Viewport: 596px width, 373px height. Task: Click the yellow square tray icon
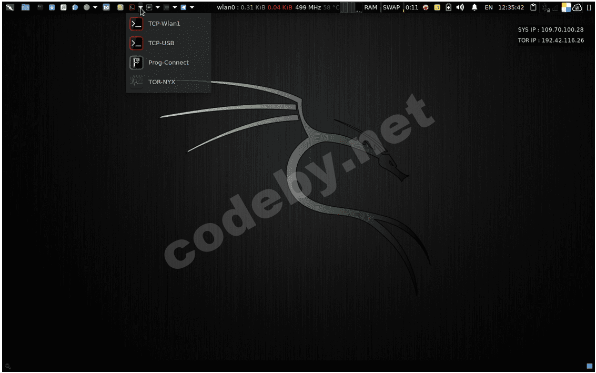point(437,7)
